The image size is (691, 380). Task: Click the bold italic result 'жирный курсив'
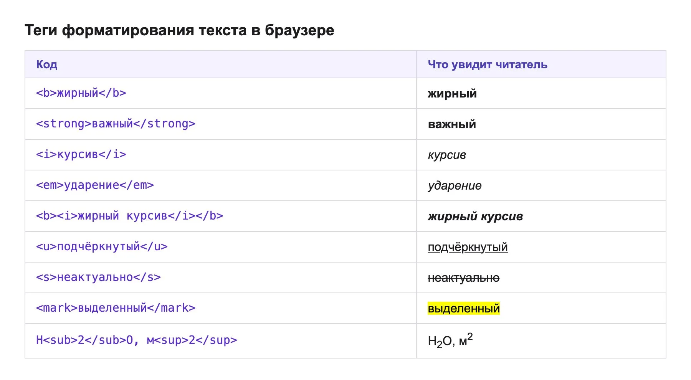[x=475, y=216]
